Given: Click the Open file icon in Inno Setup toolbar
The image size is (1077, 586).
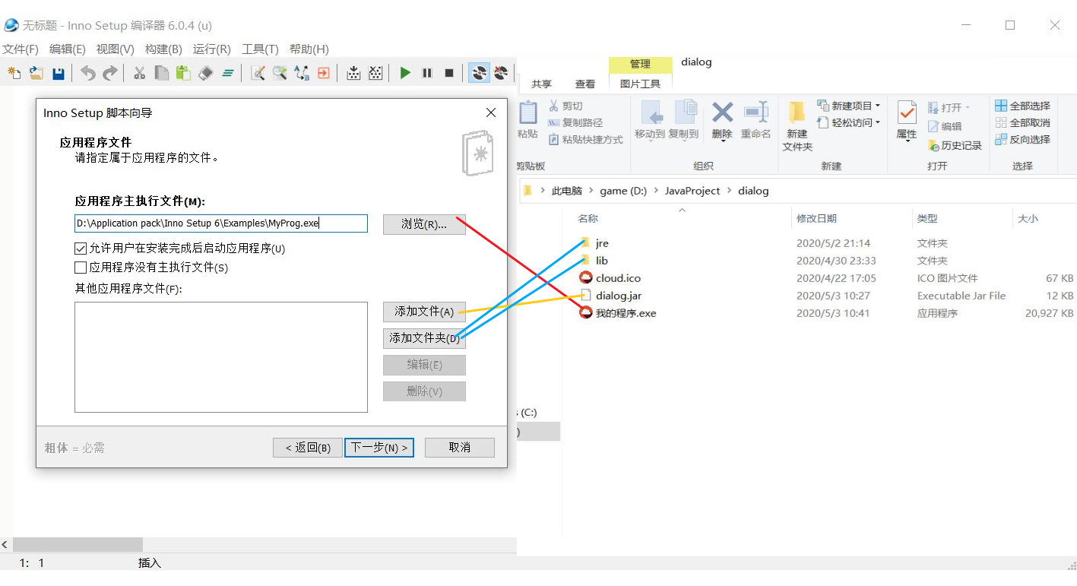Looking at the screenshot, I should point(36,73).
